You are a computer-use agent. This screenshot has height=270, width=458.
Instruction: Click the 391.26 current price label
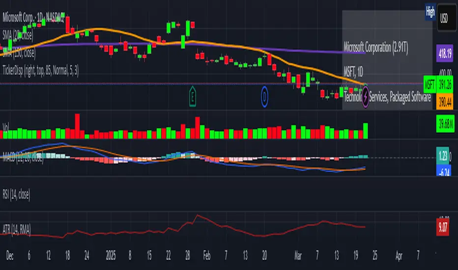(x=445, y=84)
